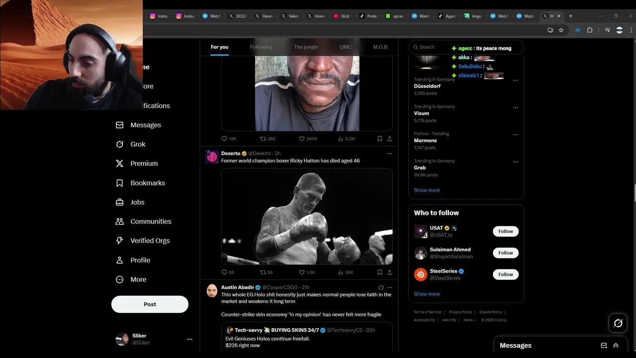
Task: Switch to the Imgur browser tab
Action: pos(473,16)
